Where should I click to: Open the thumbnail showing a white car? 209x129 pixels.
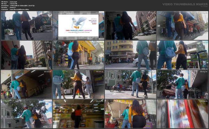[131, 55]
